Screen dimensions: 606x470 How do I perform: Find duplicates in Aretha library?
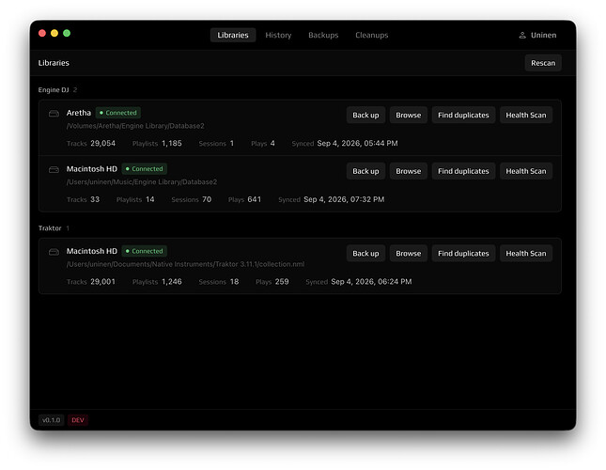[x=463, y=115]
